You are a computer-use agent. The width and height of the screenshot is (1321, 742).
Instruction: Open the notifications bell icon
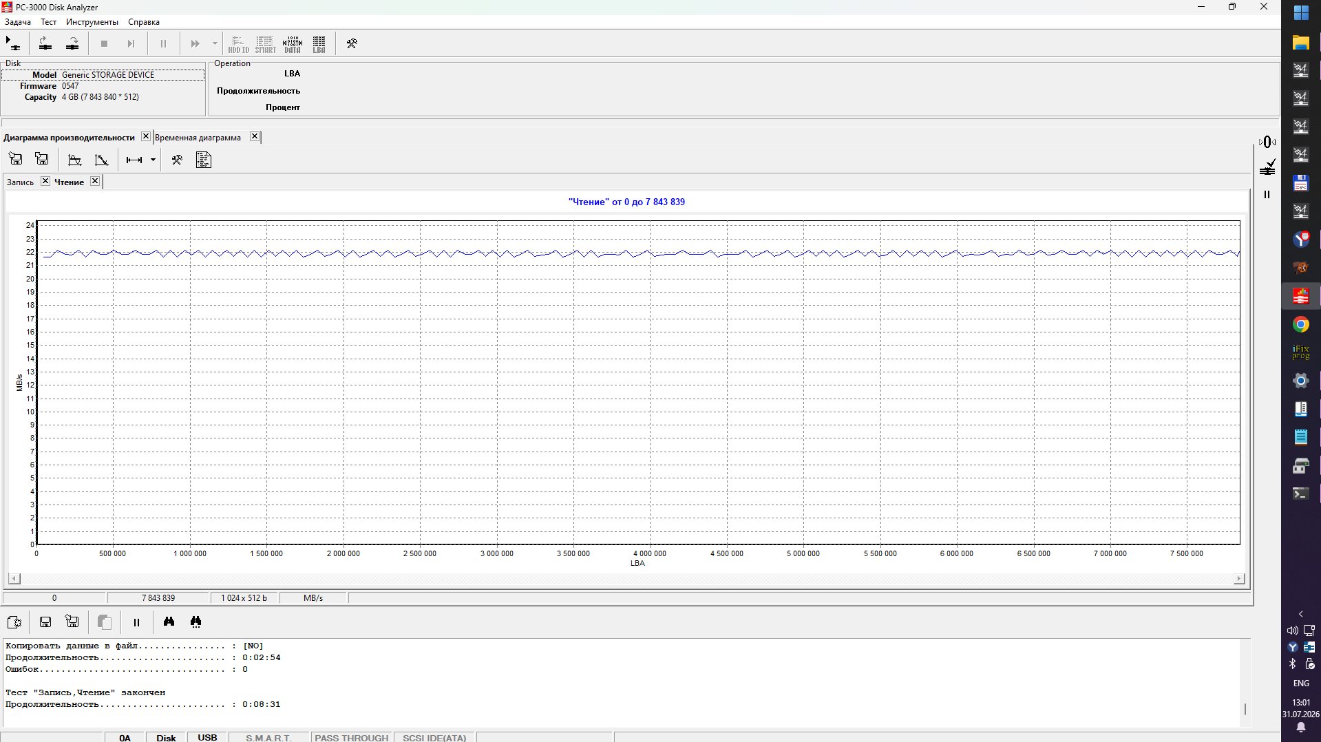click(x=1300, y=728)
